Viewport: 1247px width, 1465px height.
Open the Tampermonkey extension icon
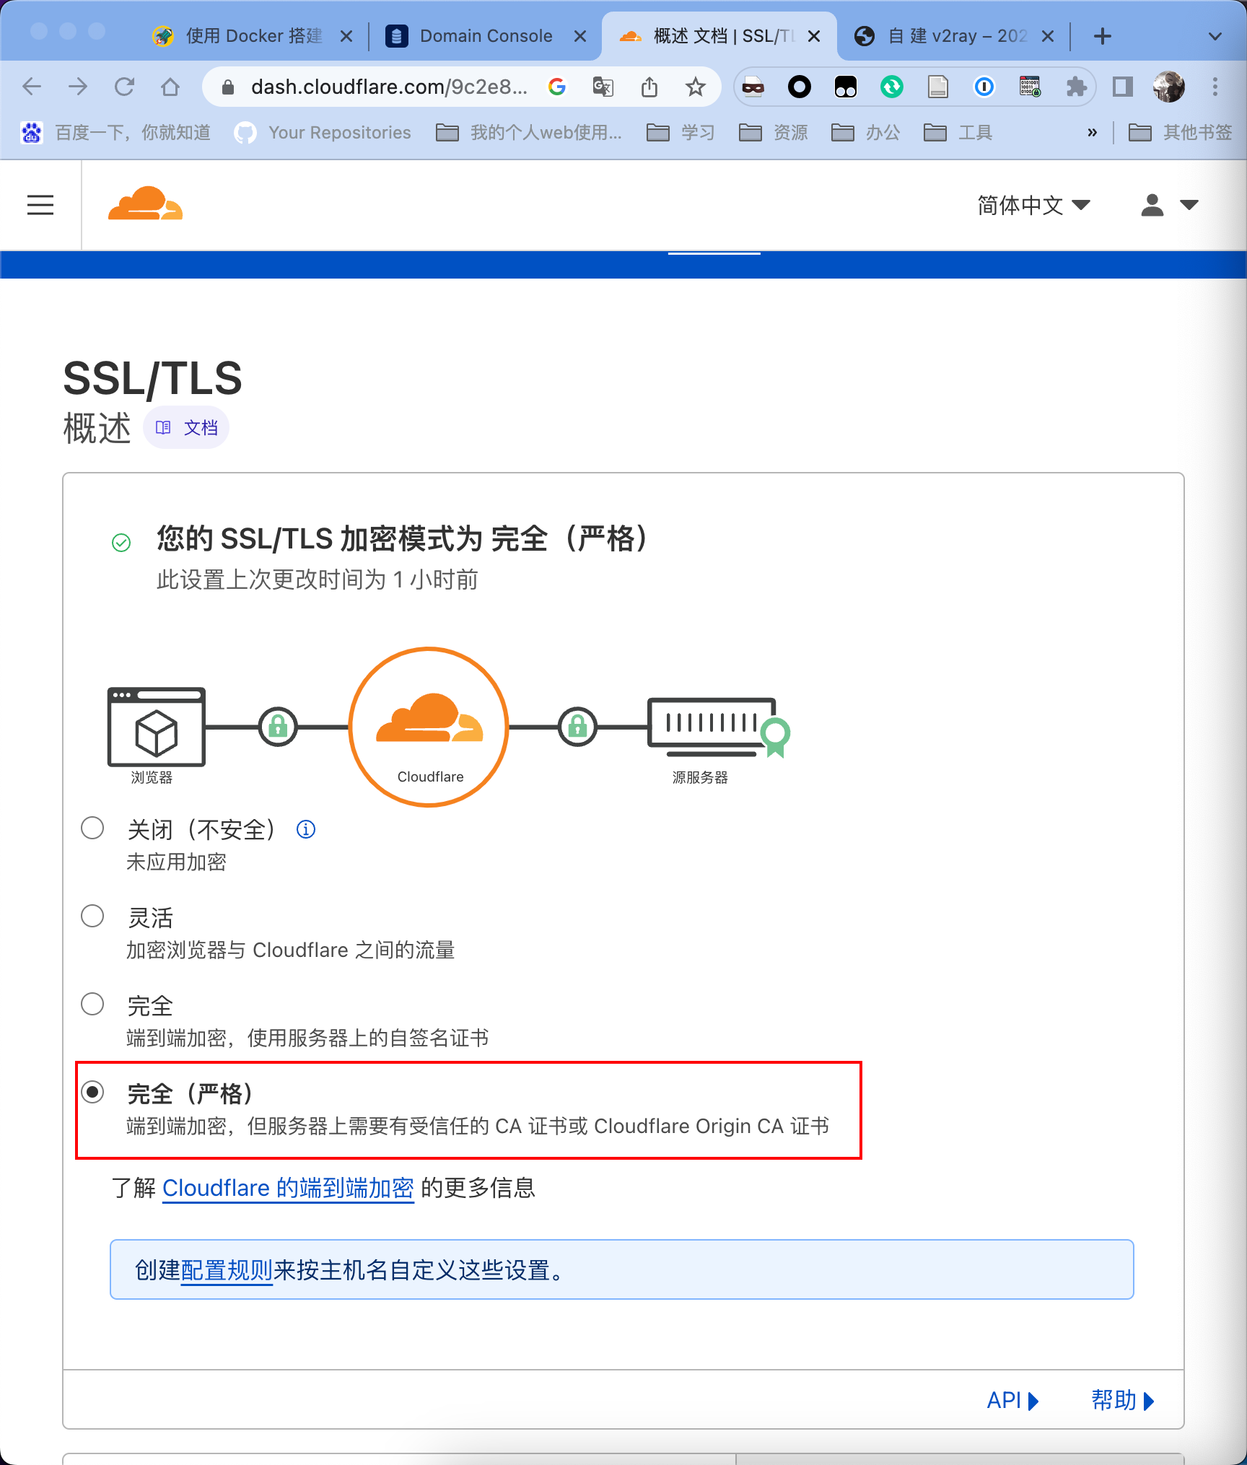click(846, 87)
